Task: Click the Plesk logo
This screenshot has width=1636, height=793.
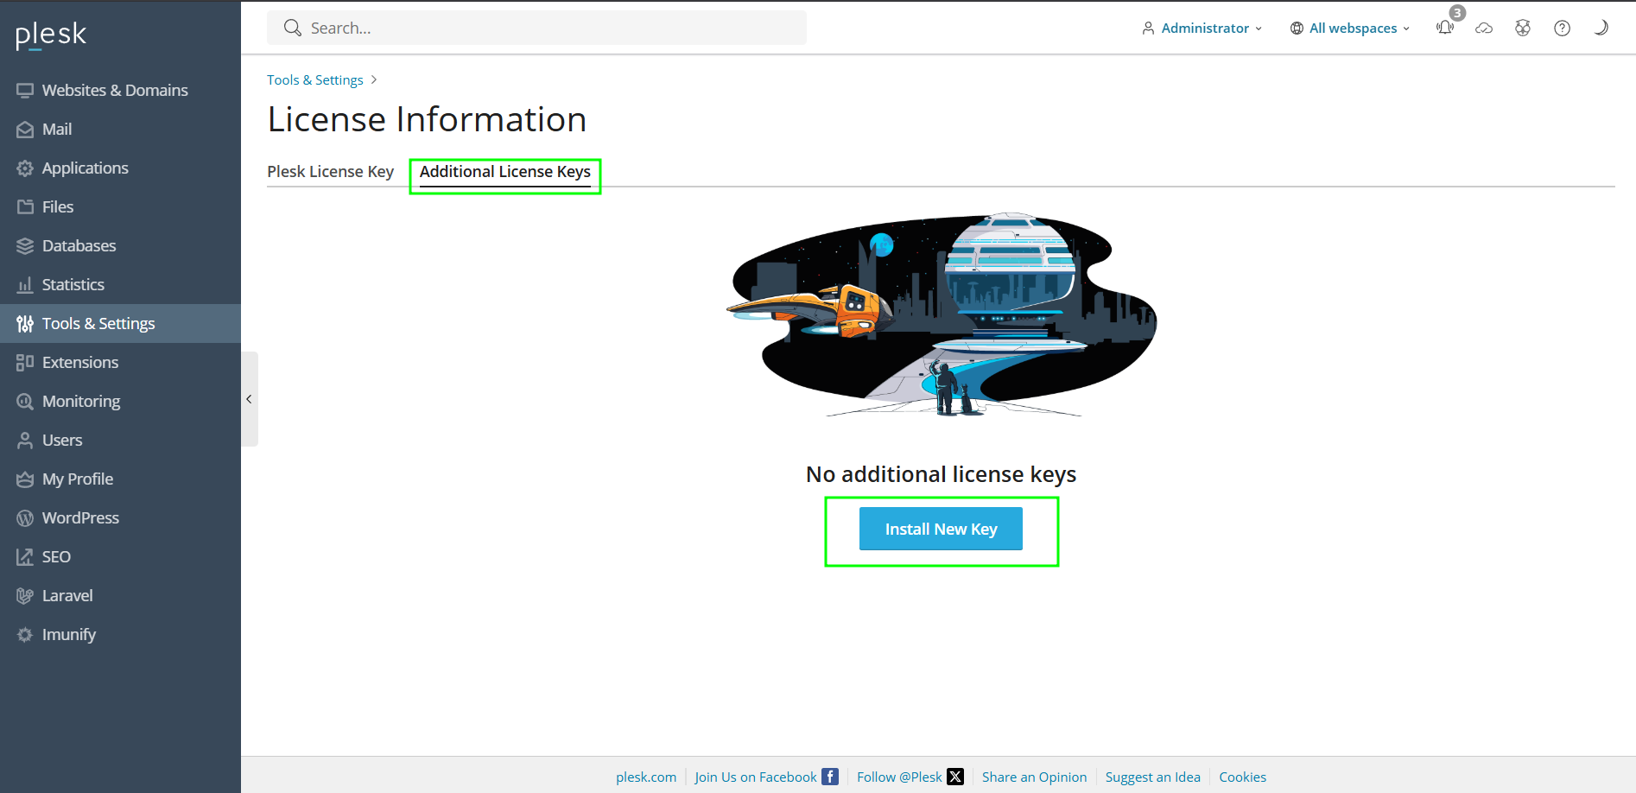Action: pyautogui.click(x=51, y=35)
